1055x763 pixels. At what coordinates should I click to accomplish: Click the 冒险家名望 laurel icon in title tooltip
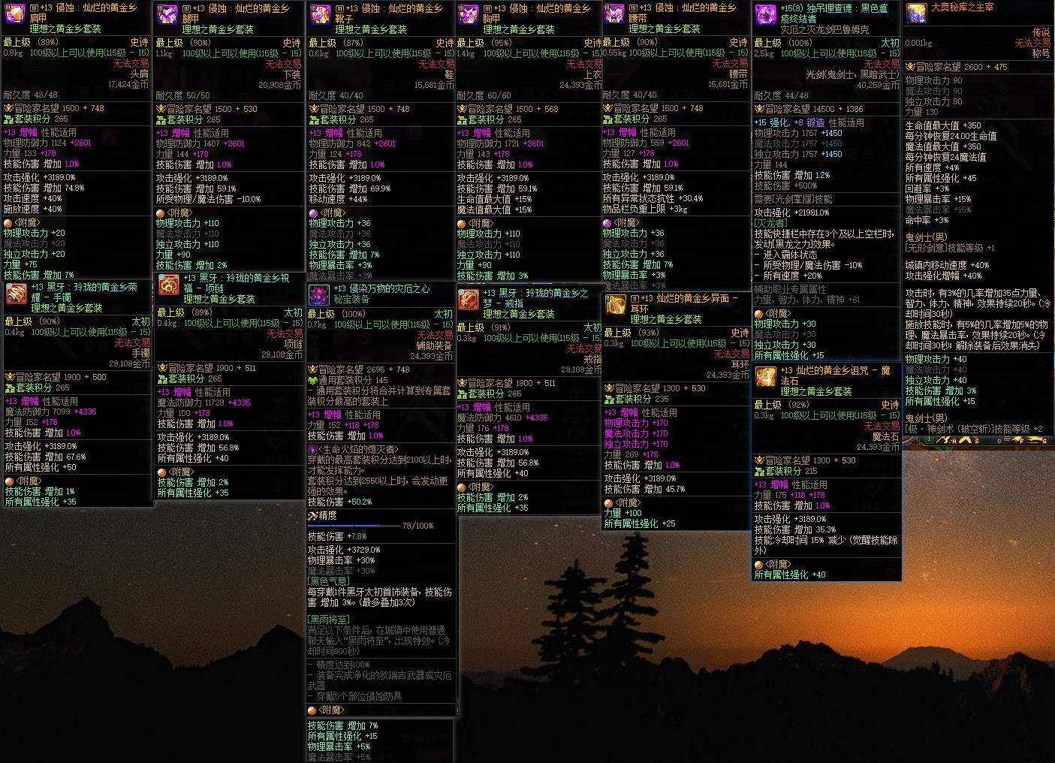910,67
